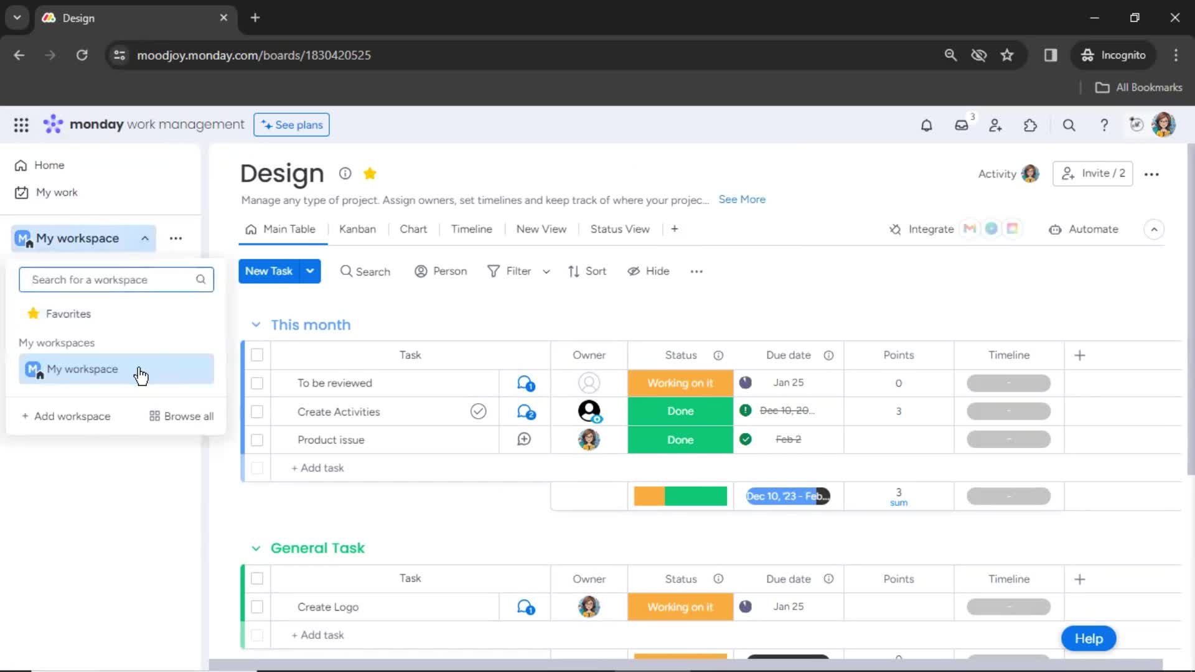The width and height of the screenshot is (1195, 672).
Task: Click the Kanban view tab
Action: 357,228
